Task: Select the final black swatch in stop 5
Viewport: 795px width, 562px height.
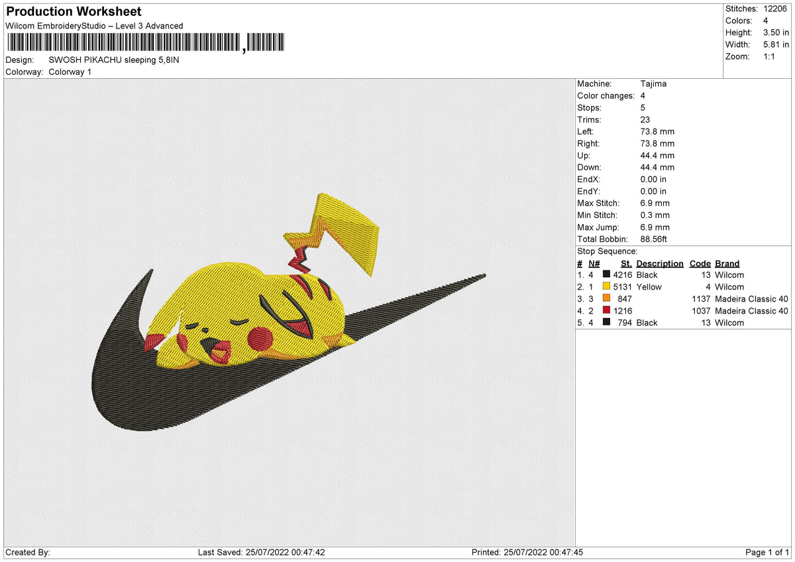Action: click(605, 323)
